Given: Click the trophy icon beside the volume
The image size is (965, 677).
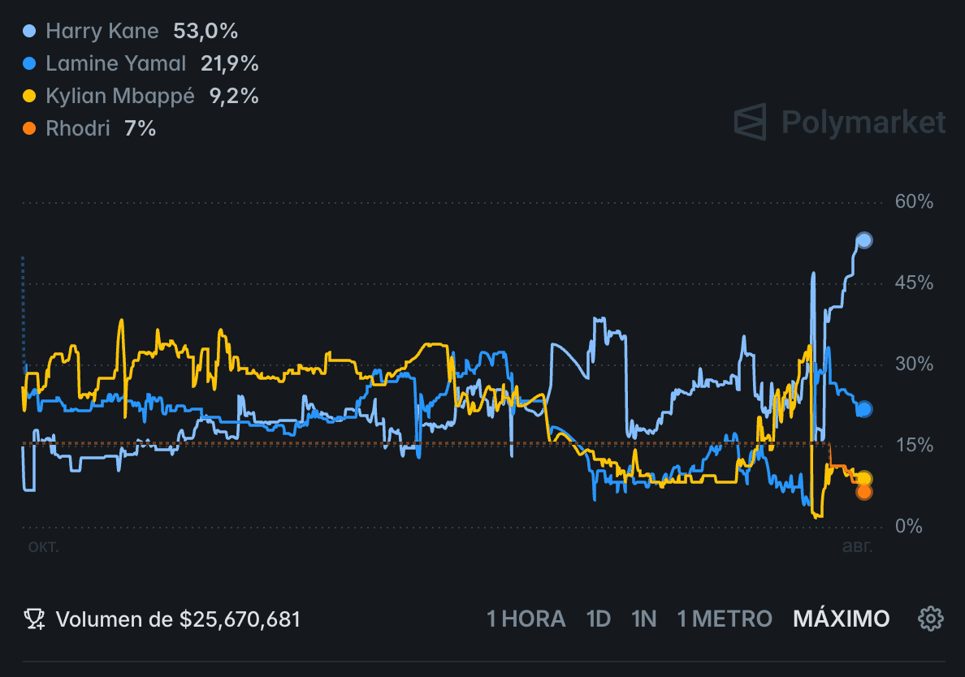Looking at the screenshot, I should coord(34,619).
